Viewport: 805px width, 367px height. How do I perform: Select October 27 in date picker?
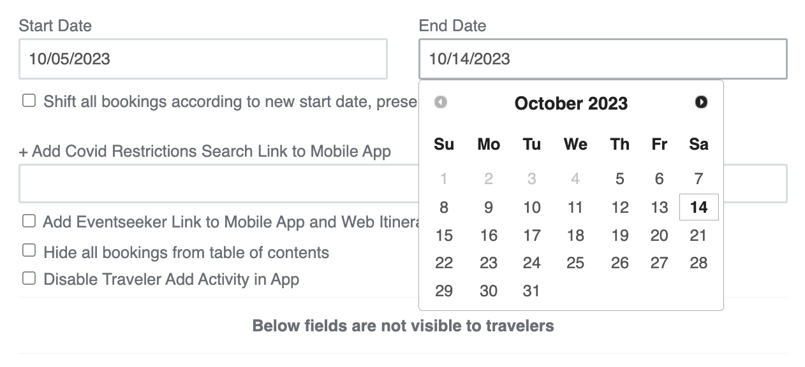click(x=659, y=263)
